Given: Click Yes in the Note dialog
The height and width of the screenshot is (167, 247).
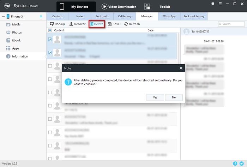Looking at the screenshot, I should [155, 97].
